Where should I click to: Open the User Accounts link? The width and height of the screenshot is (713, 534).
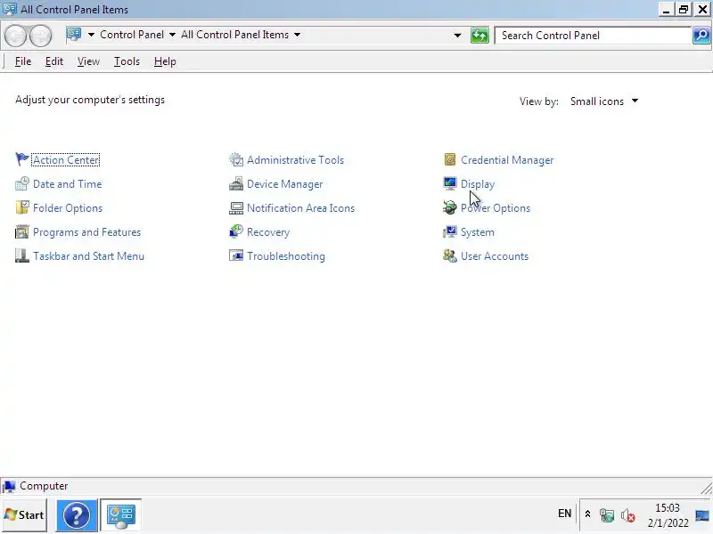click(495, 256)
